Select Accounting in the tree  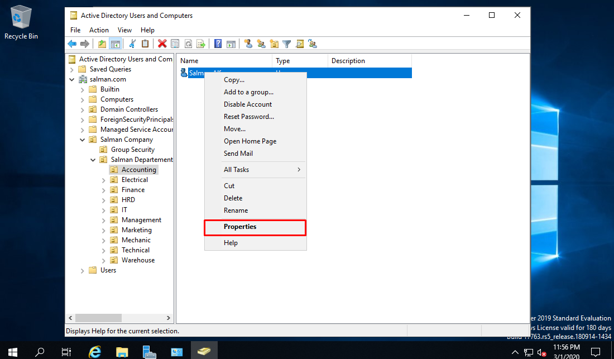[x=138, y=170]
